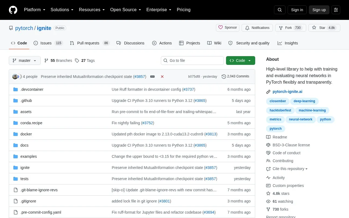This screenshot has width=349, height=218.
Task: Select the Insights tab
Action: (288, 43)
